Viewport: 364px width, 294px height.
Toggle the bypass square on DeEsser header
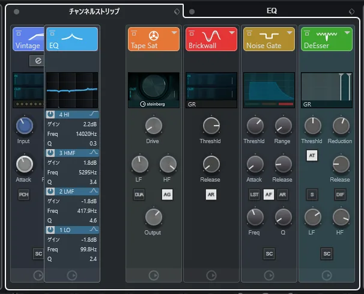coord(307,33)
